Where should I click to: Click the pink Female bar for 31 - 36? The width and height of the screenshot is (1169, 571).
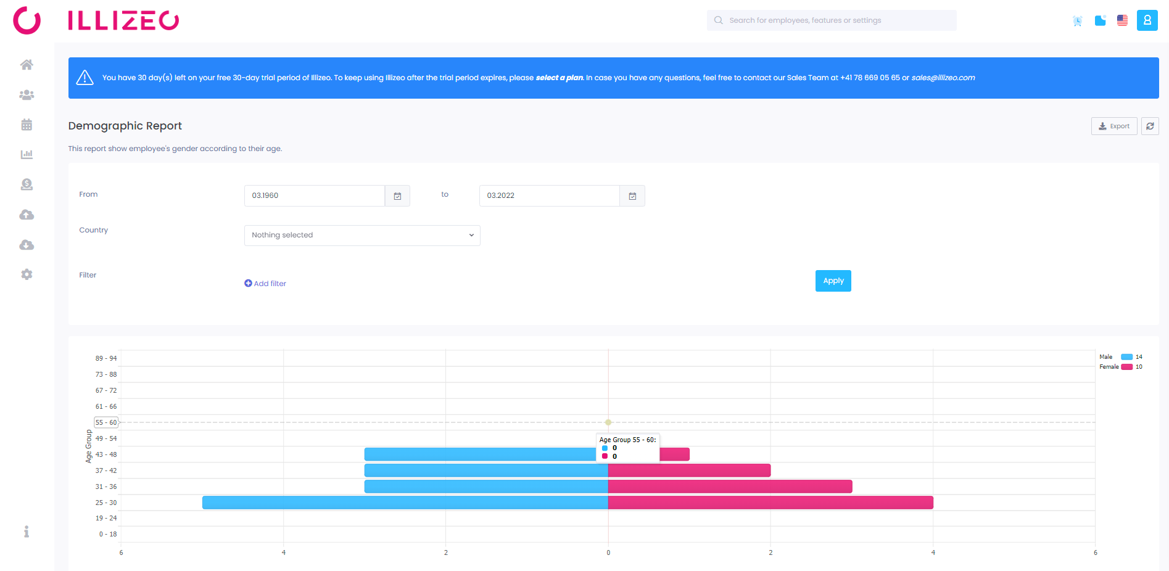click(730, 487)
